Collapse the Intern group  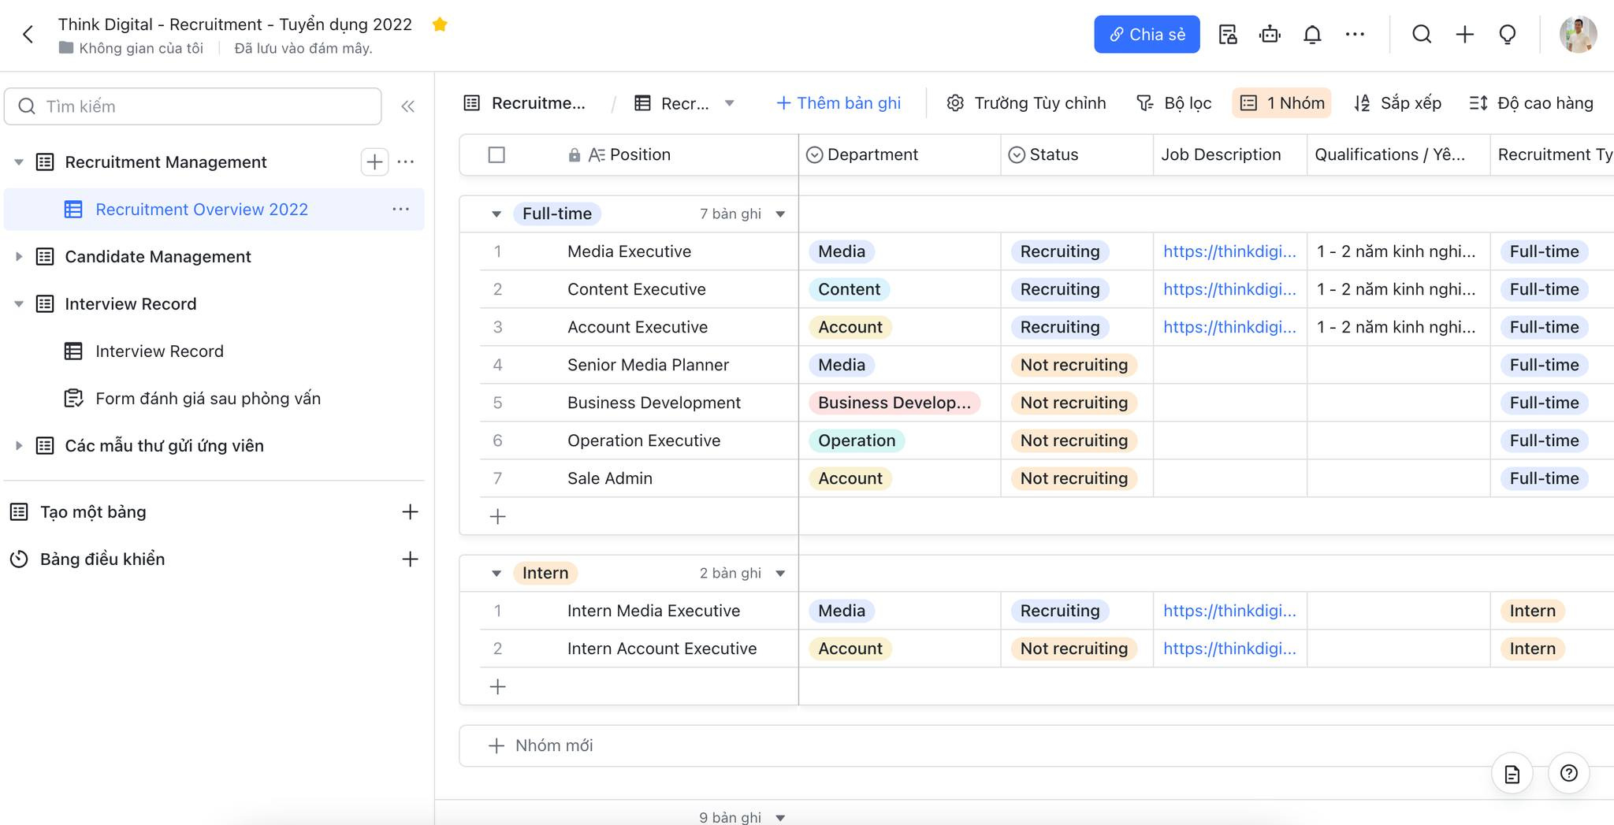point(496,574)
